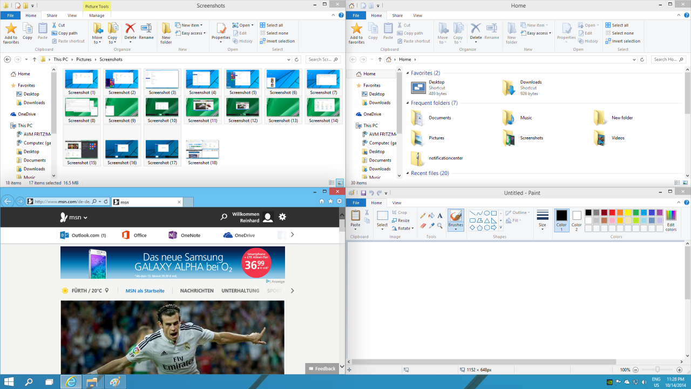
Task: Click the File Explorer taskbar icon
Action: click(x=93, y=382)
